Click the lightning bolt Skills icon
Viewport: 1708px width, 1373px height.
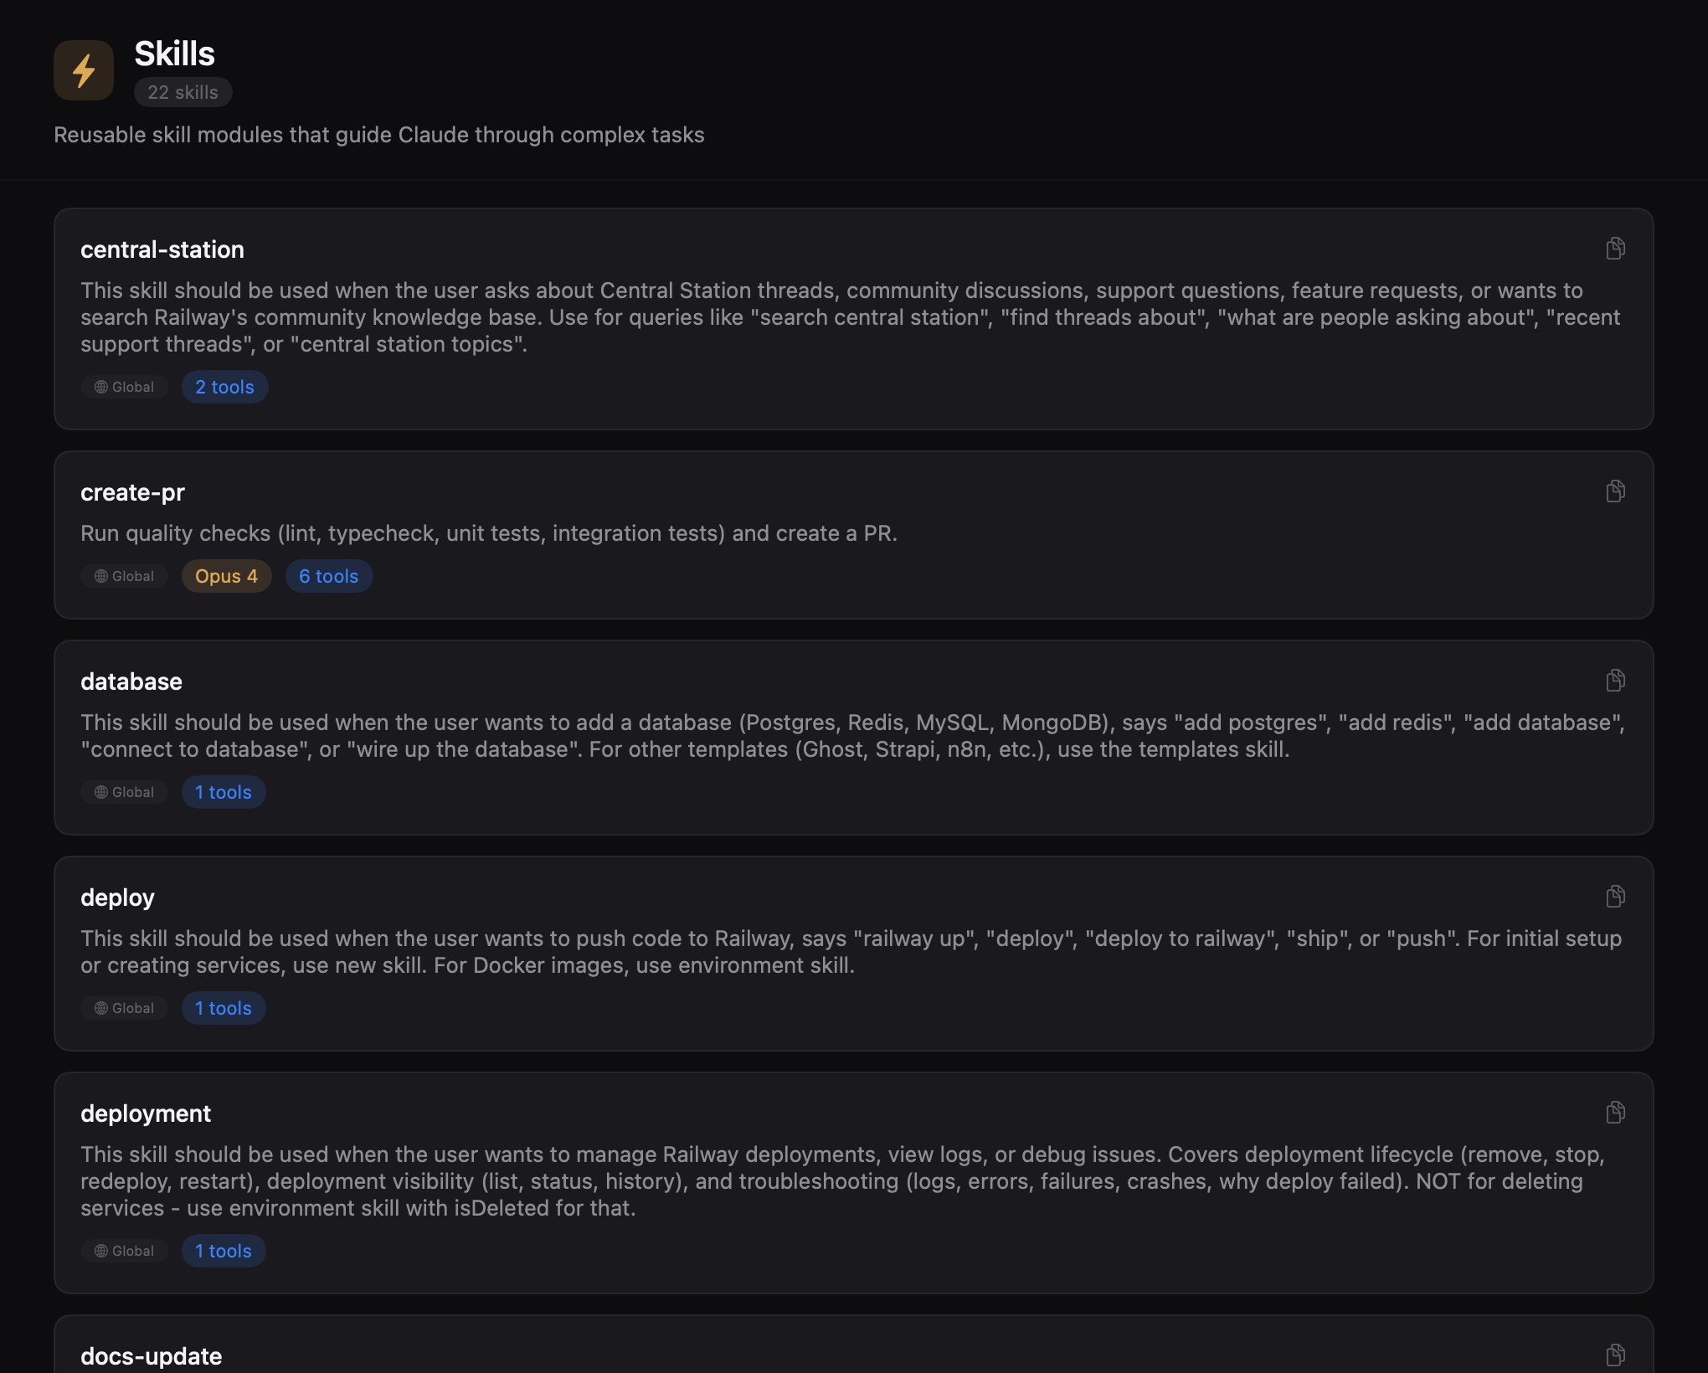[x=83, y=69]
